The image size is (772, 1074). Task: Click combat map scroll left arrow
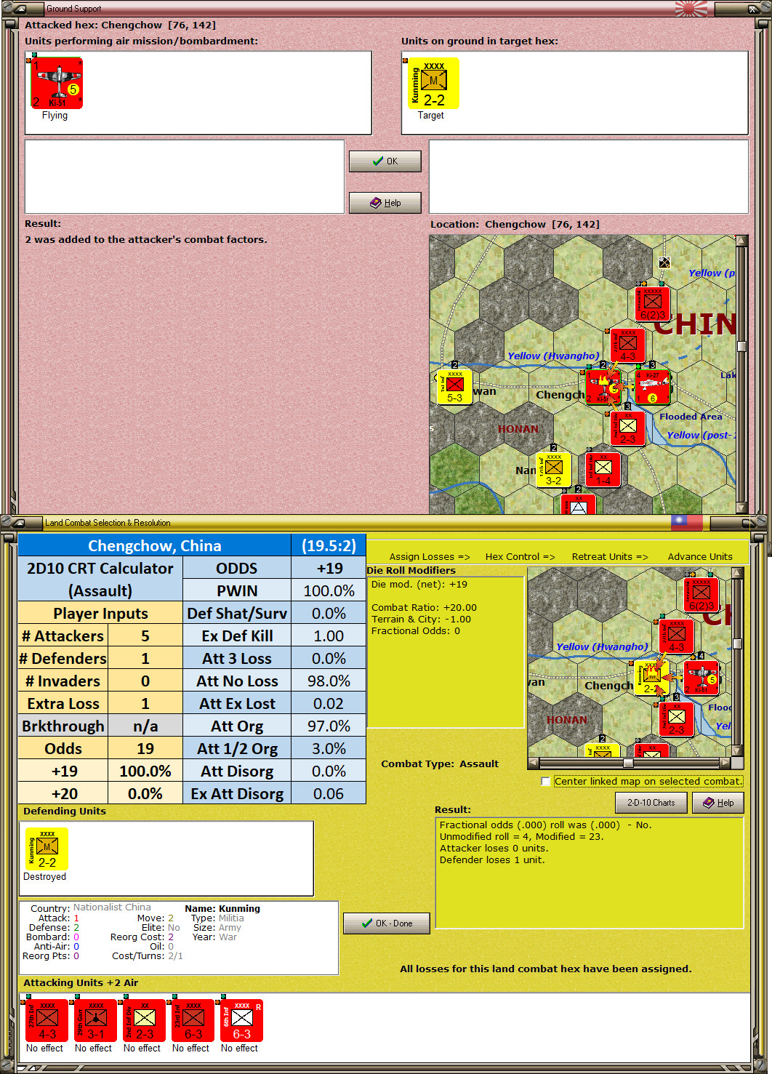(x=534, y=763)
